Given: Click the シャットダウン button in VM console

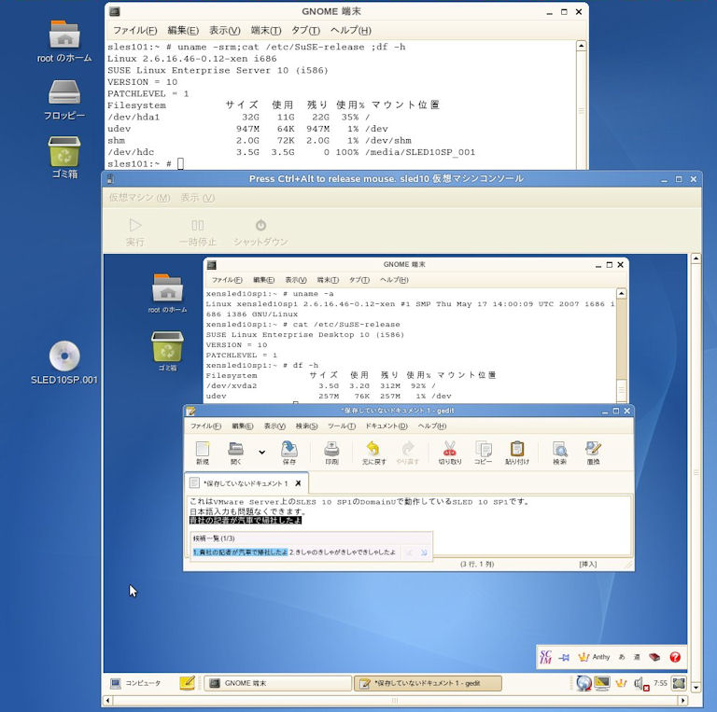Looking at the screenshot, I should 260,231.
